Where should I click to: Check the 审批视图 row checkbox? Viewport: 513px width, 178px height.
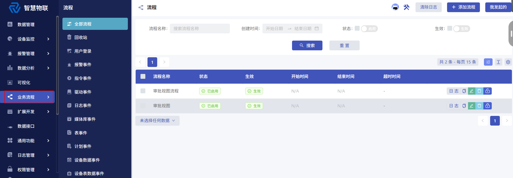[x=143, y=106]
